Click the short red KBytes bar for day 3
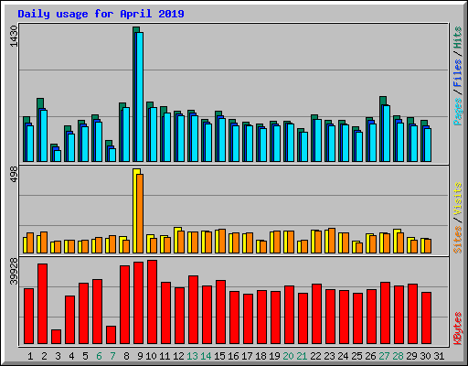This screenshot has height=366, width=468. coord(56,337)
